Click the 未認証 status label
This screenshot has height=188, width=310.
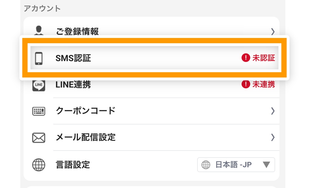(x=265, y=58)
